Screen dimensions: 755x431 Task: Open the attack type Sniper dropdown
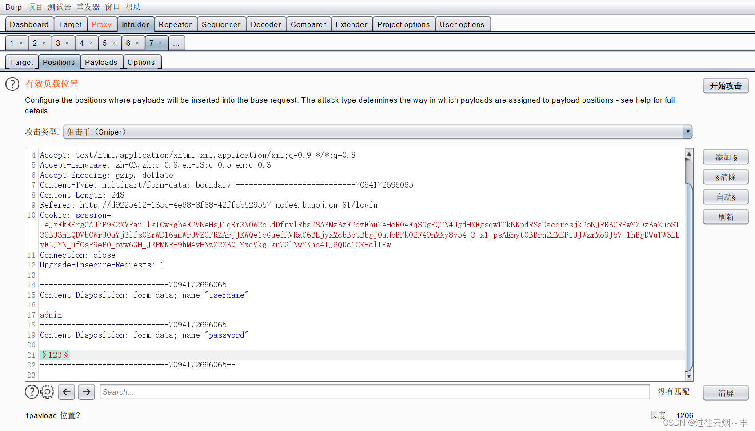[x=378, y=132]
